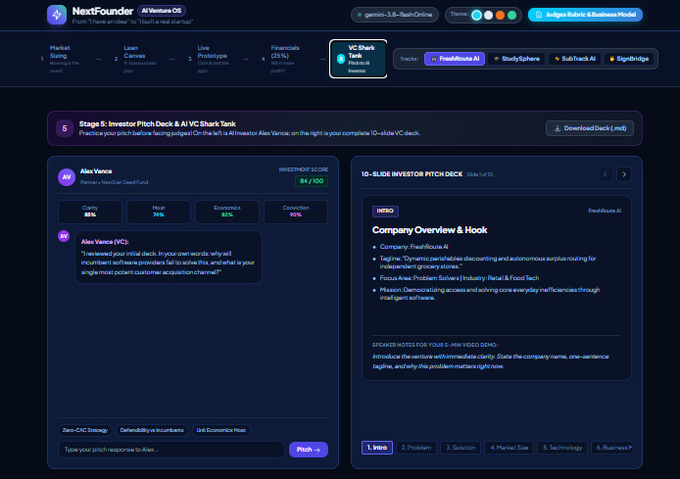This screenshot has height=479, width=680.
Task: Open the Market Sizing stage
Action: pyautogui.click(x=60, y=59)
